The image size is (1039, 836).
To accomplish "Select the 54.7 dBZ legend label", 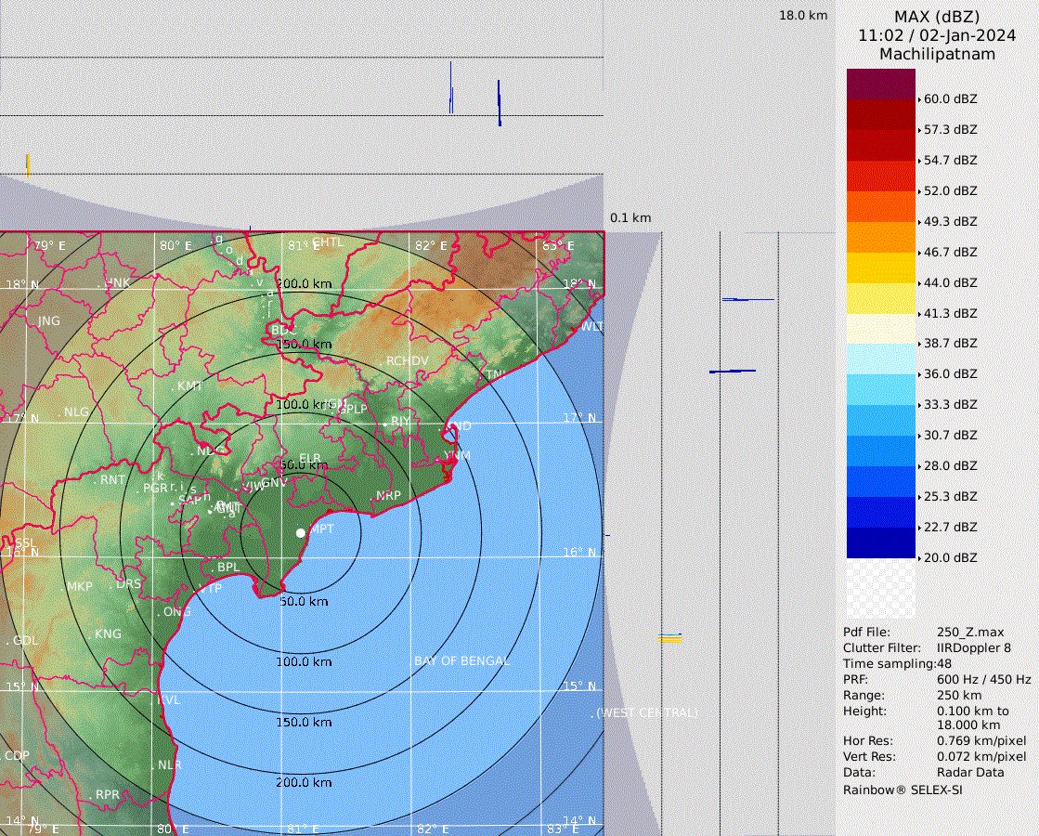I will (950, 160).
